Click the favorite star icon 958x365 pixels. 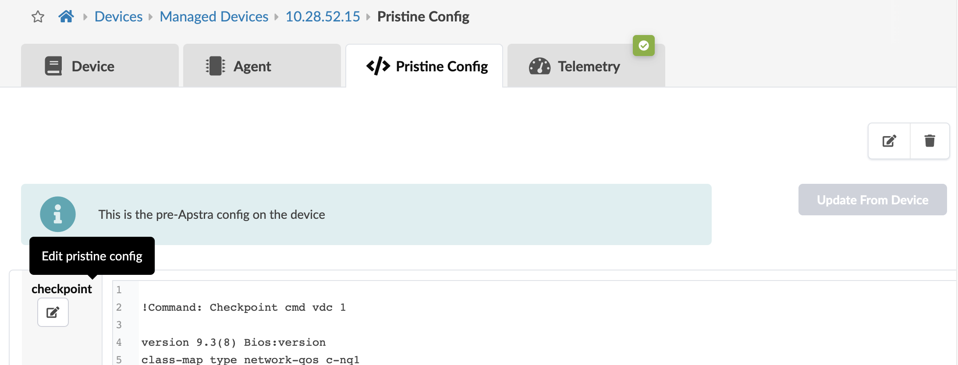tap(38, 17)
